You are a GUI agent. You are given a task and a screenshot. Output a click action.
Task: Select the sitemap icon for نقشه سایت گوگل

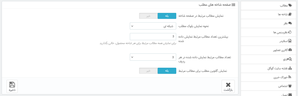coord(290,68)
